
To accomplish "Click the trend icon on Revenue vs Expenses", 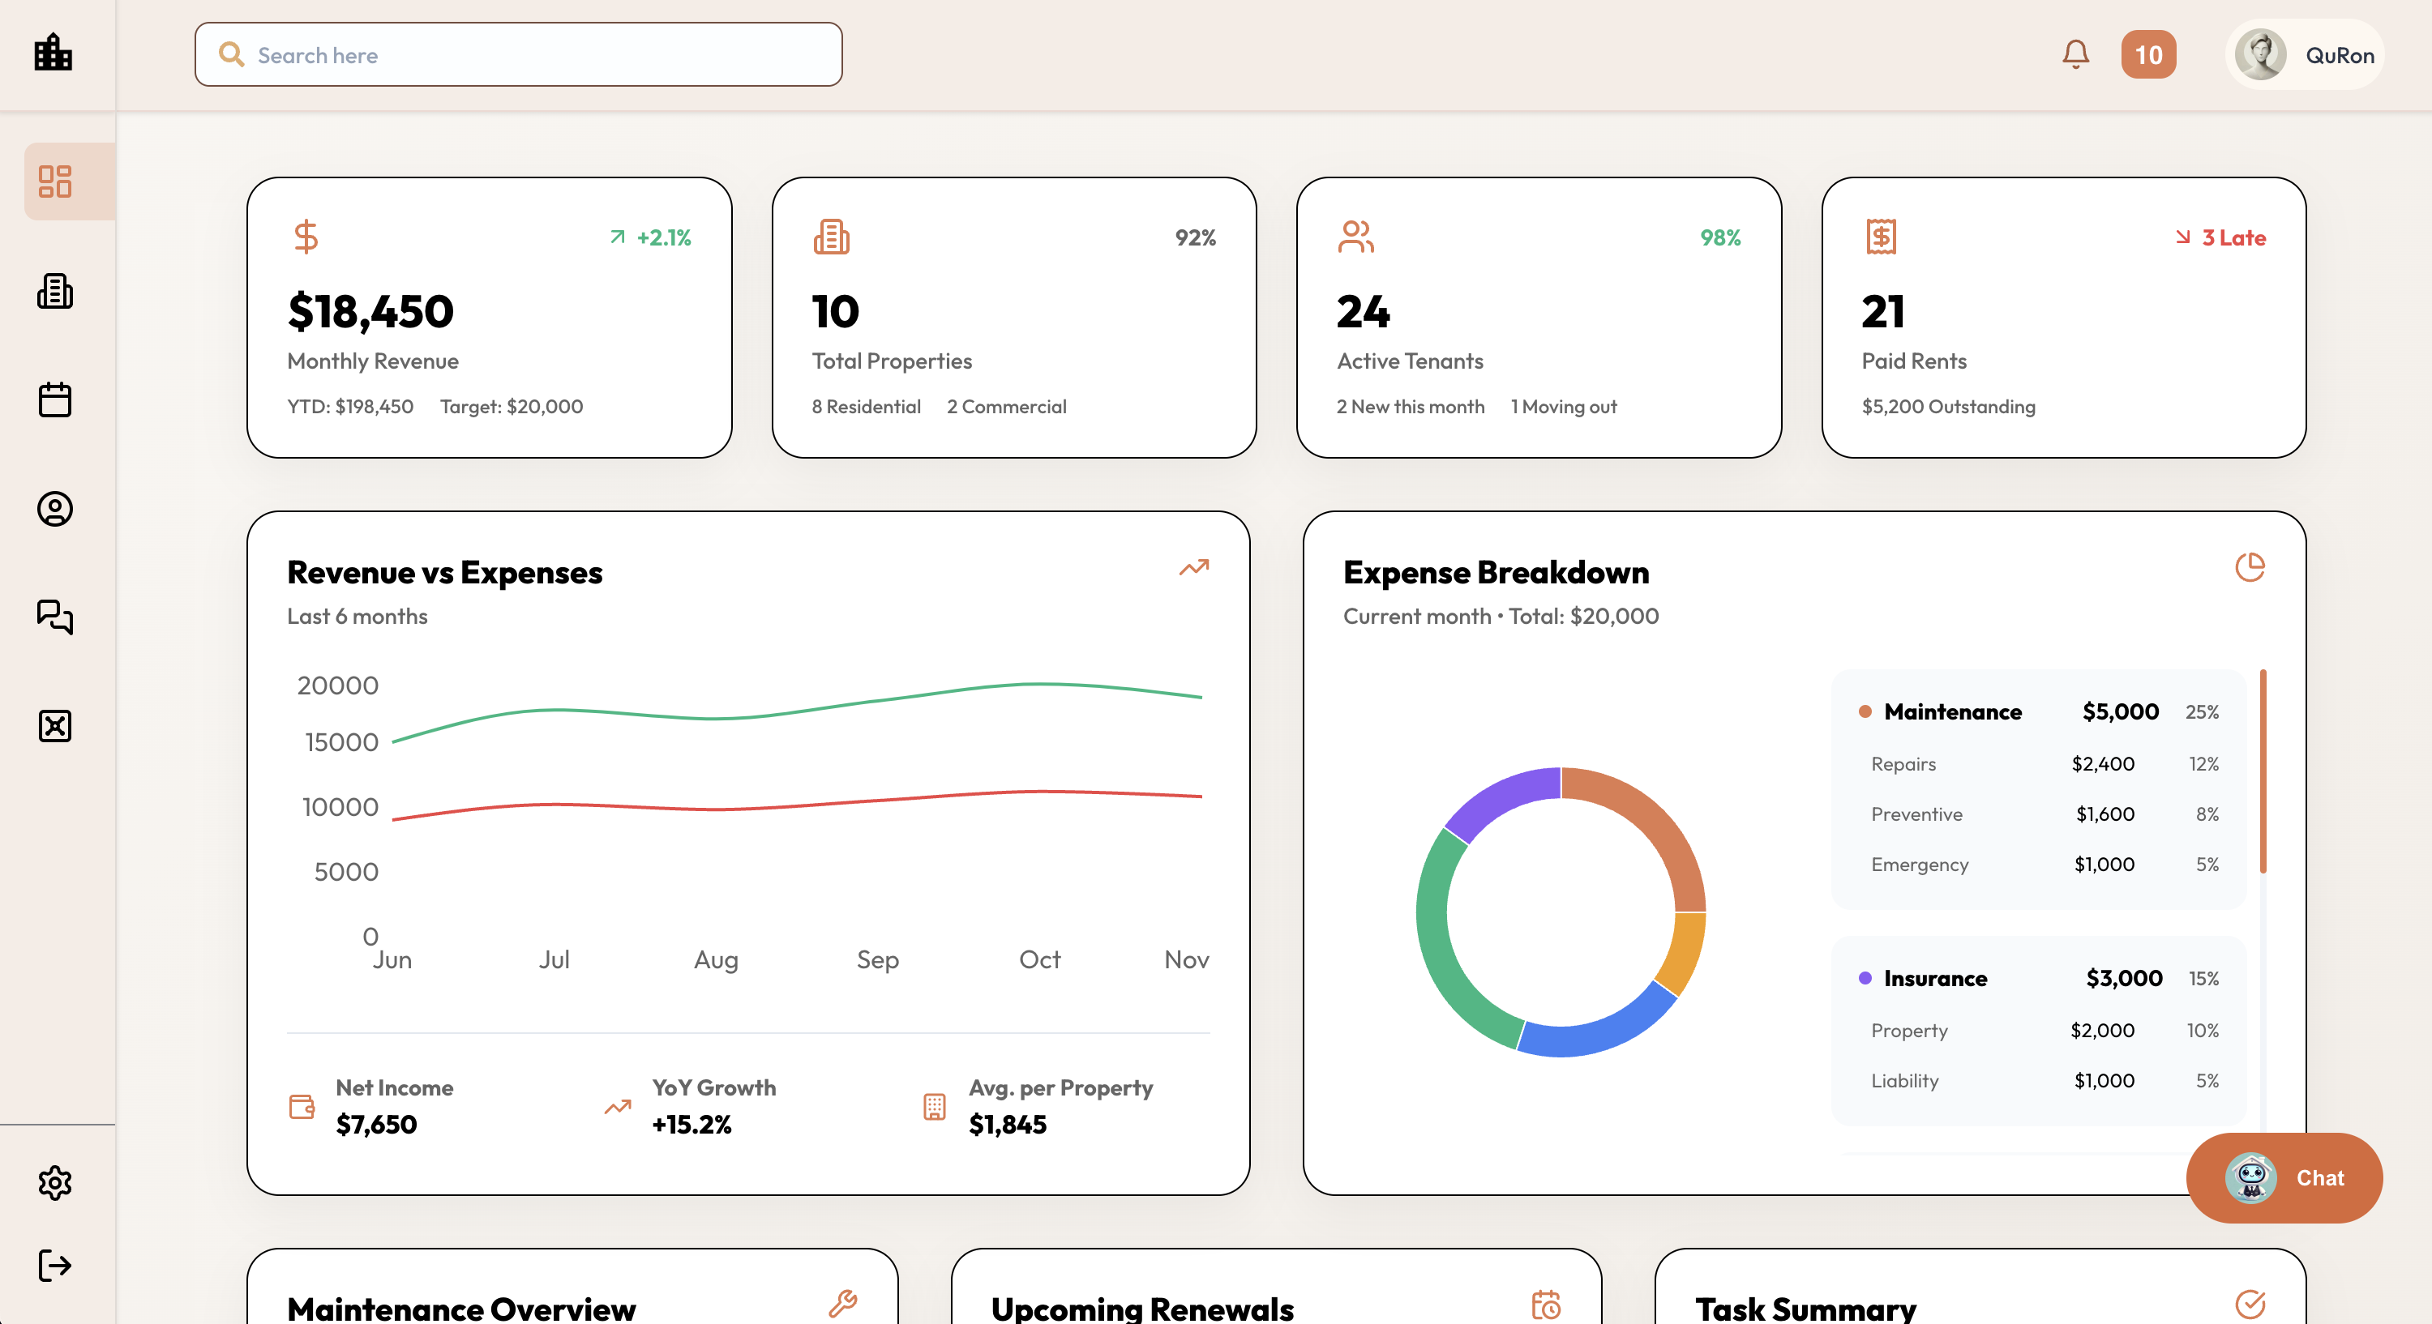I will pos(1193,567).
